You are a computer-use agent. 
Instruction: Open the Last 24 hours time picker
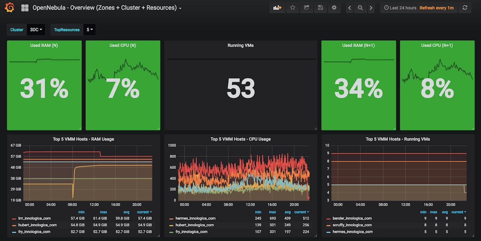click(400, 8)
